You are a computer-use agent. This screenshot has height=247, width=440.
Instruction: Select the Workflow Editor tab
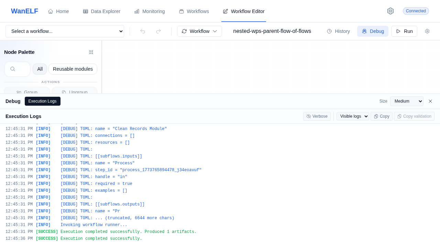click(244, 11)
